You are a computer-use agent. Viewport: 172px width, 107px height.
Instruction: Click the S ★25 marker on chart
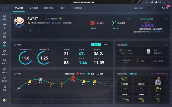coord(41,80)
